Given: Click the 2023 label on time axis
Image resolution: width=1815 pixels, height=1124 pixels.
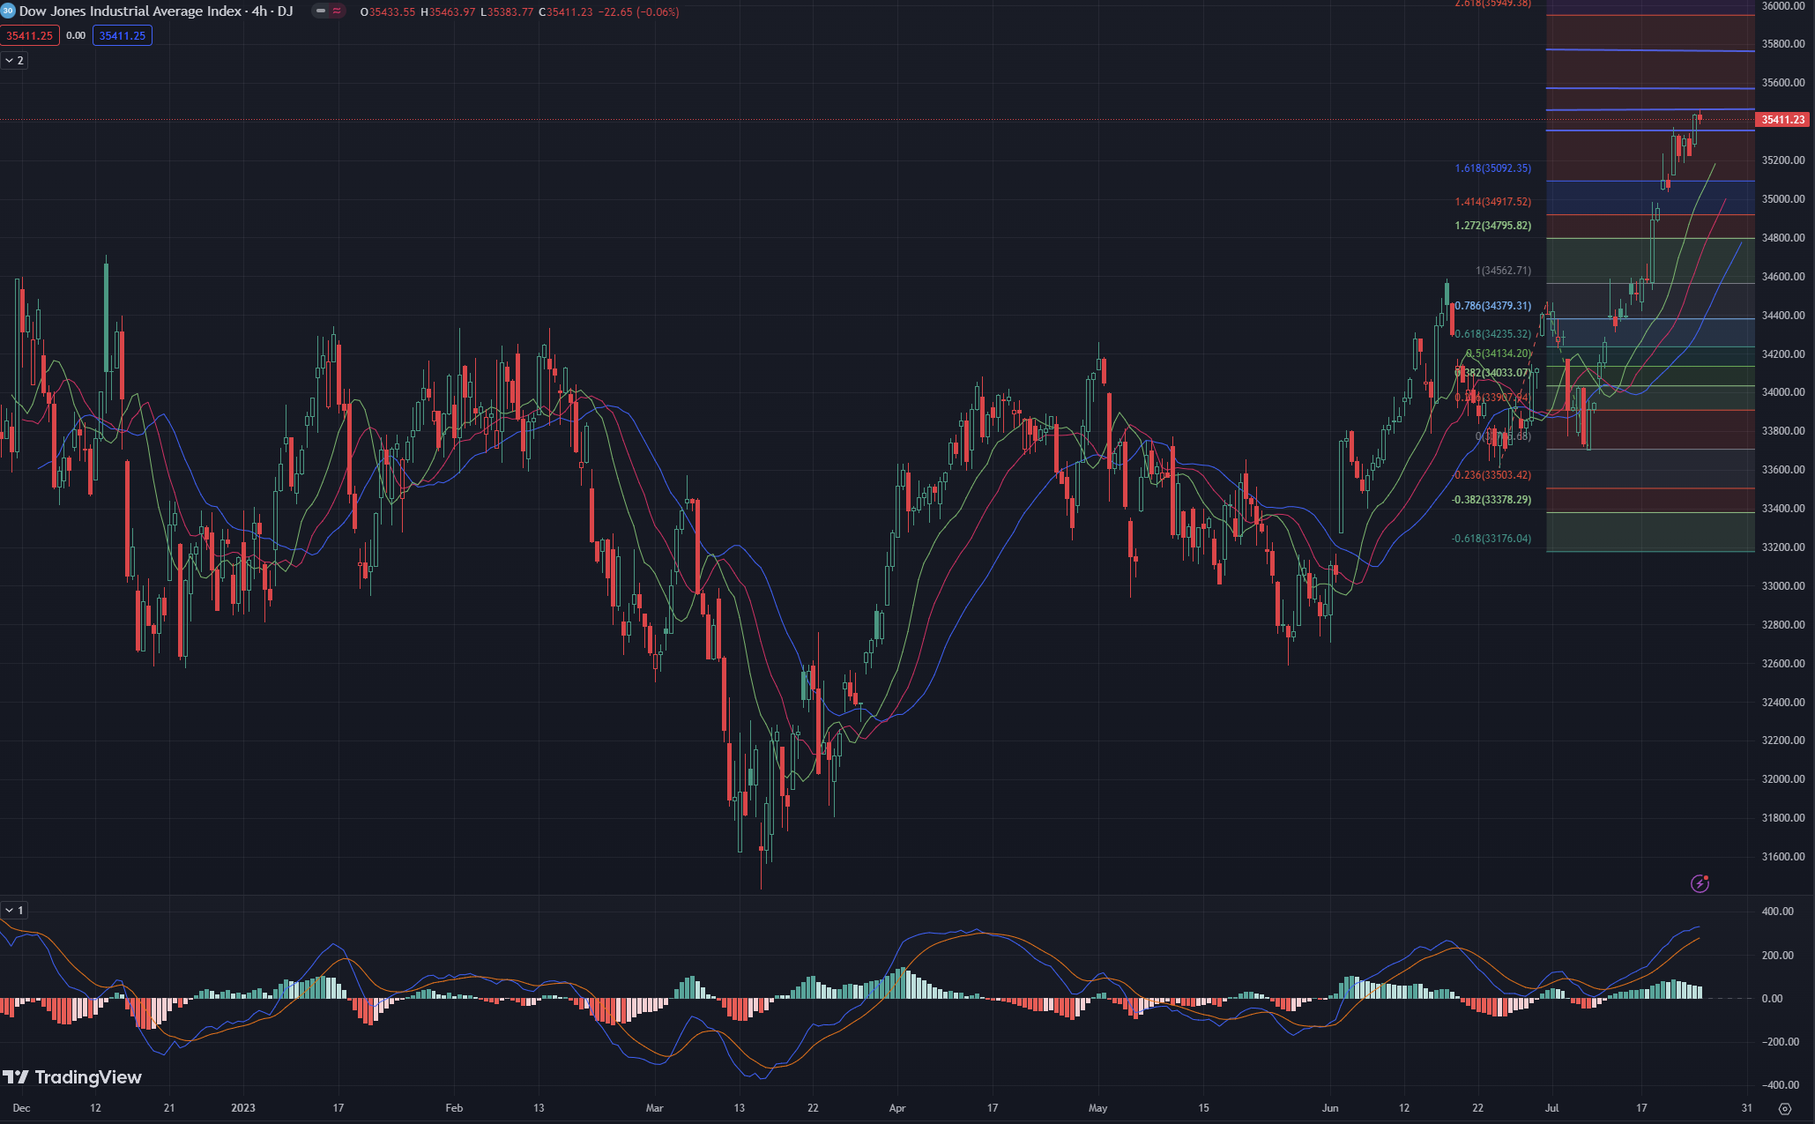Looking at the screenshot, I should [x=243, y=1108].
